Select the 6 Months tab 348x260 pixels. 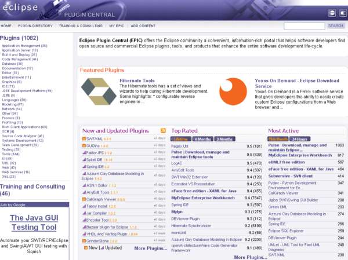point(203,139)
